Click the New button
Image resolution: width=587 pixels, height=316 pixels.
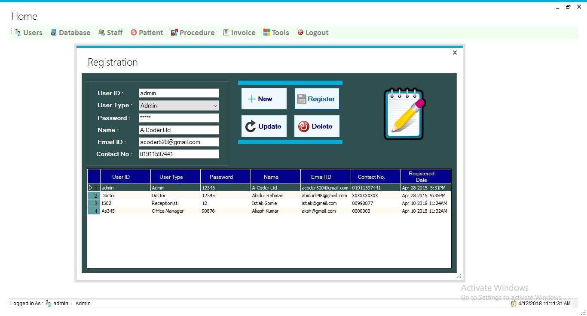264,99
